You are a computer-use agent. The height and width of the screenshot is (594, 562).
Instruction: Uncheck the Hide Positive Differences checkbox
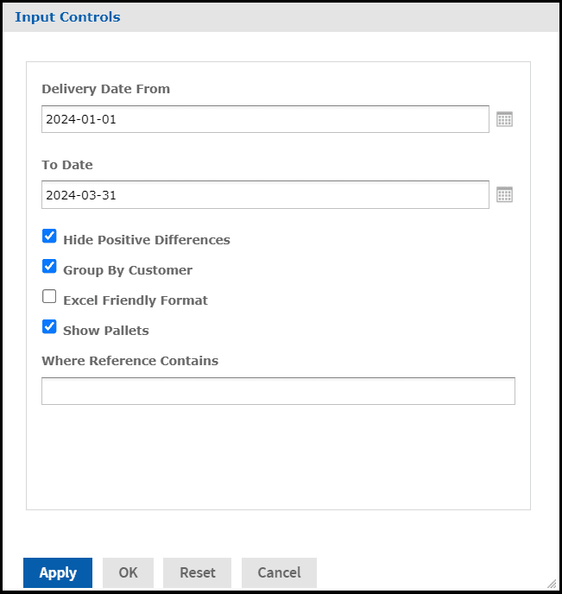click(50, 237)
